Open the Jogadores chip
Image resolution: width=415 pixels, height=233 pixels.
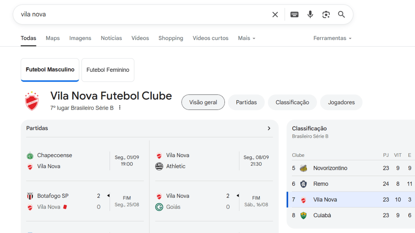click(341, 103)
